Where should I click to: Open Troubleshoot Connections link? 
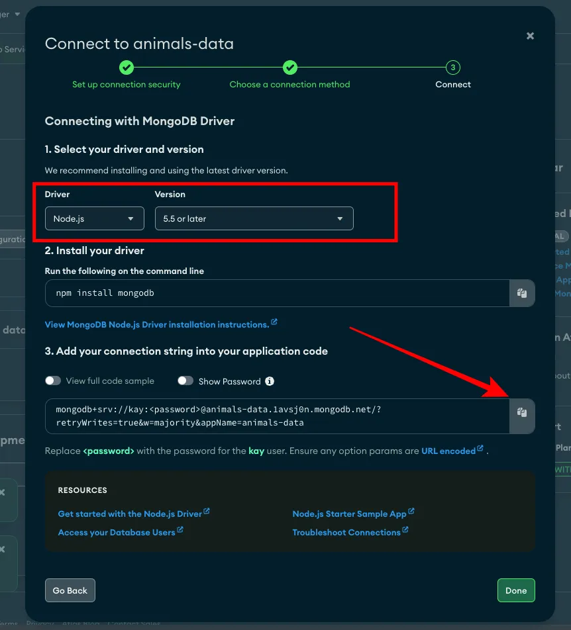tap(350, 532)
